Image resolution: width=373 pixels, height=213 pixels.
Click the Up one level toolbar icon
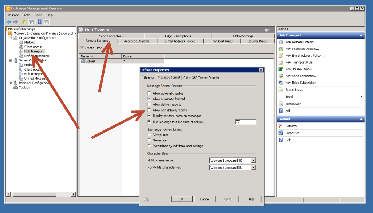click(24, 22)
